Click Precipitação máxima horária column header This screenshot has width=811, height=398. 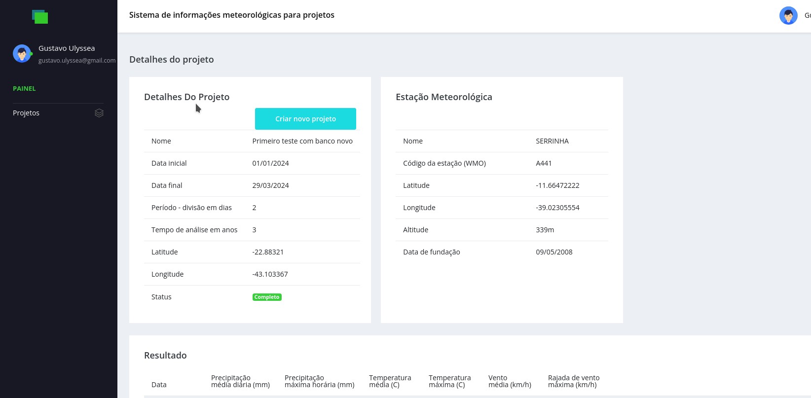click(319, 381)
